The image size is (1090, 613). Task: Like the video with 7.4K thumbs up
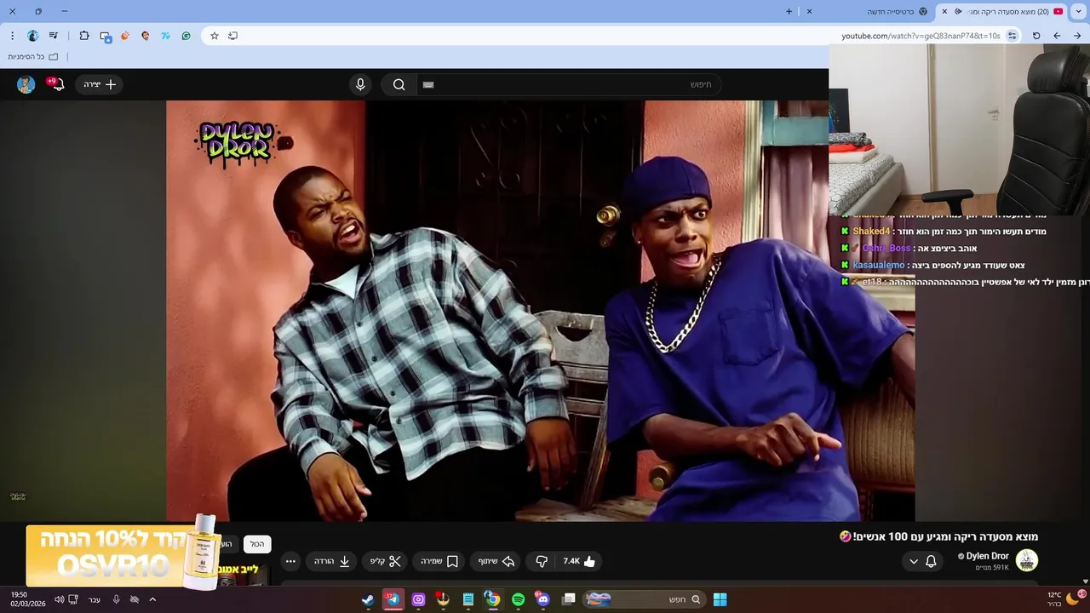(x=579, y=561)
